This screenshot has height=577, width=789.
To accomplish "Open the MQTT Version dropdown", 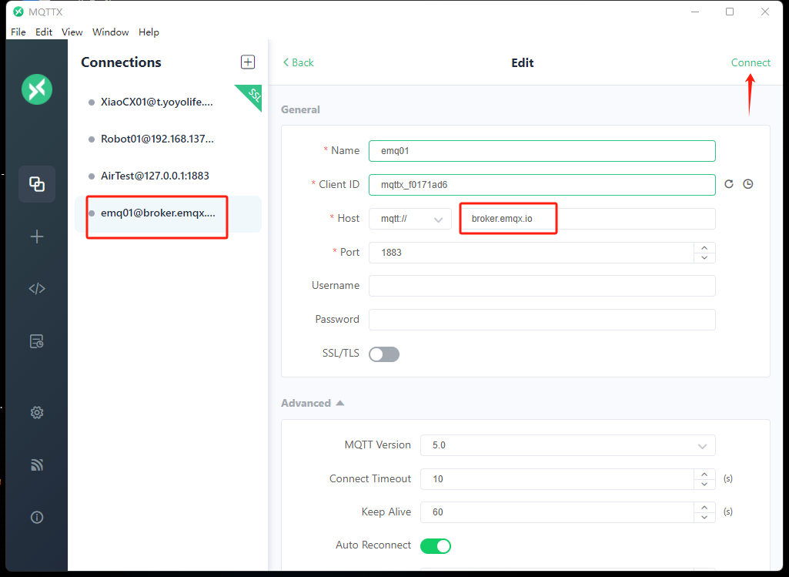I will 567,445.
